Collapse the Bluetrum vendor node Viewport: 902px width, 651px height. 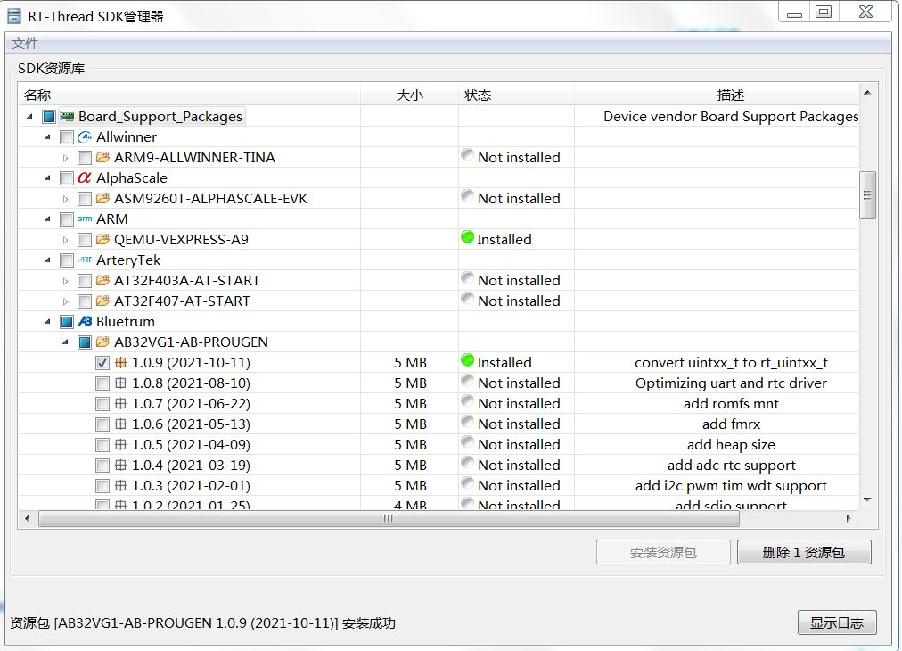48,321
